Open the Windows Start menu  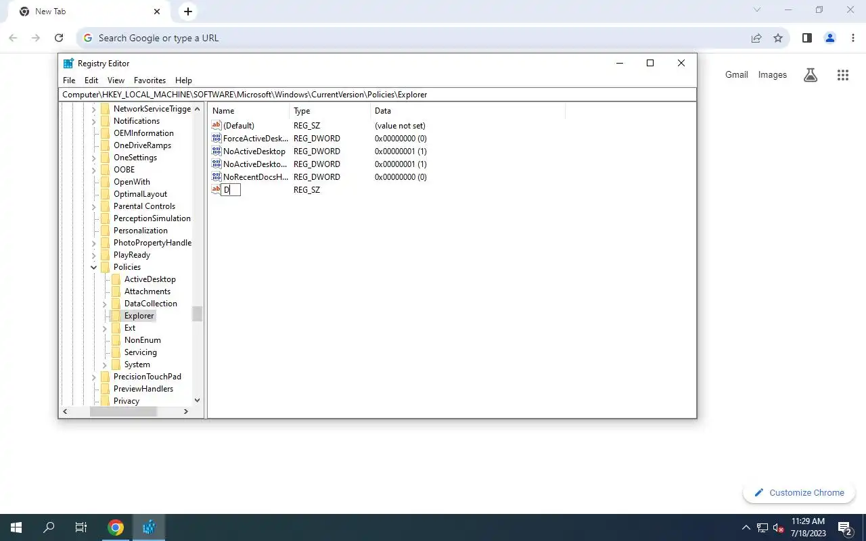pyautogui.click(x=16, y=527)
